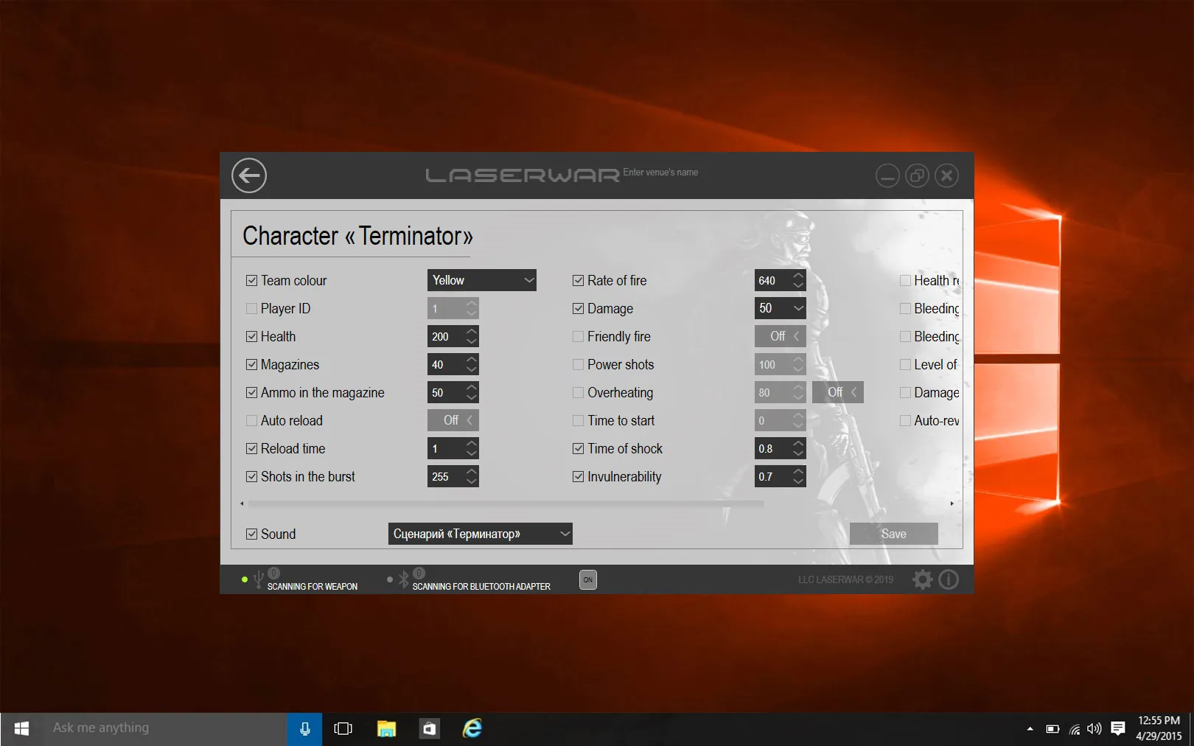
Task: Click the Enter venue's name field
Action: pyautogui.click(x=660, y=172)
